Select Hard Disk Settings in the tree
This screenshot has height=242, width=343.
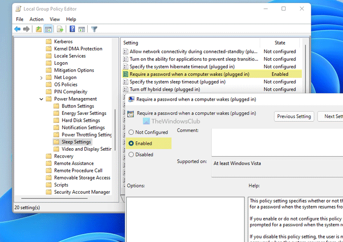tap(81, 120)
